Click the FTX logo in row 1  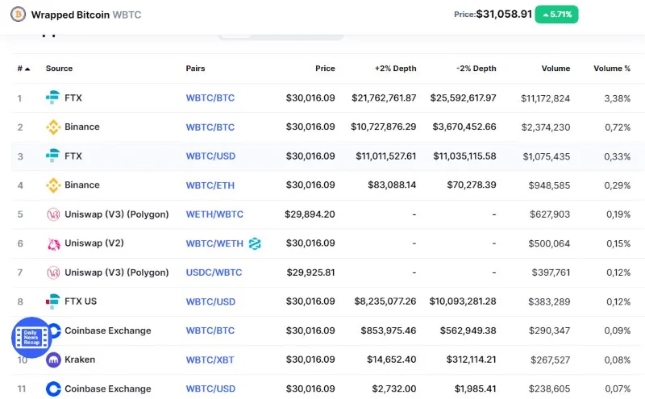pos(52,98)
